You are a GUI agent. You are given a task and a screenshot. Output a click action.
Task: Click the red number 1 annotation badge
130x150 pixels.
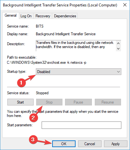pyautogui.click(x=21, y=83)
